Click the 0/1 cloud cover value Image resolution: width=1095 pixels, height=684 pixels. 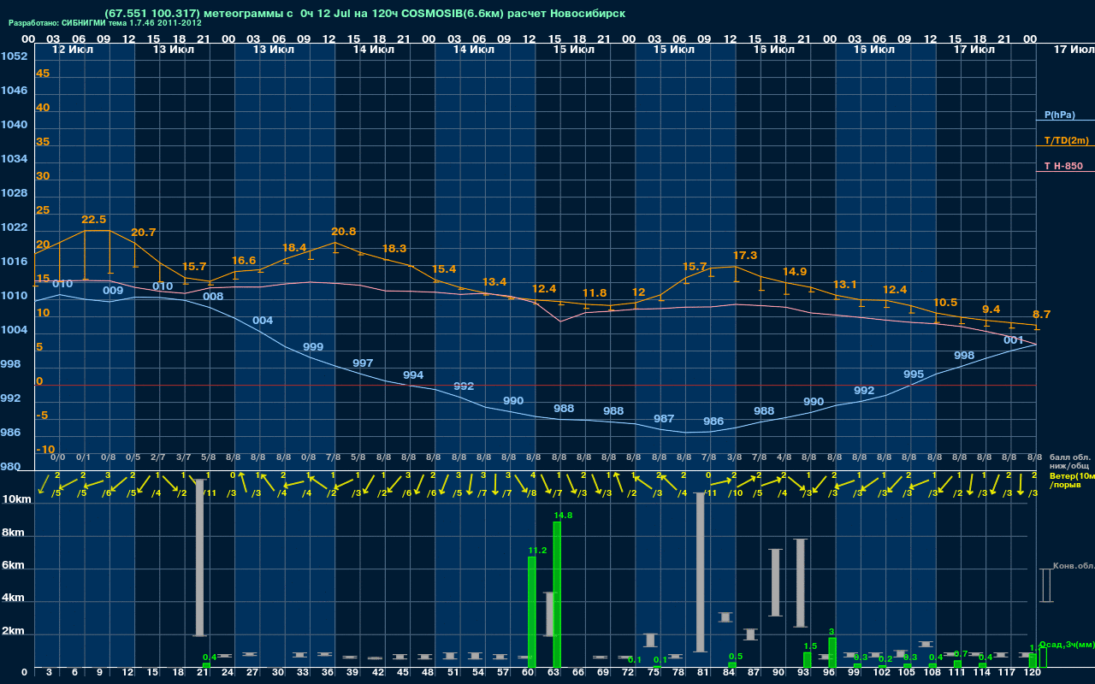(84, 458)
